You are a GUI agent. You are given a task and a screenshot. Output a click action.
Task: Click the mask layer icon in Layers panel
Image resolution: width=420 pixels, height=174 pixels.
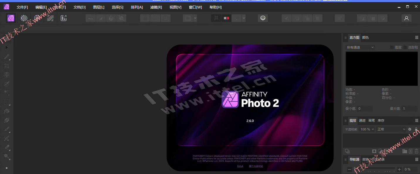374,151
